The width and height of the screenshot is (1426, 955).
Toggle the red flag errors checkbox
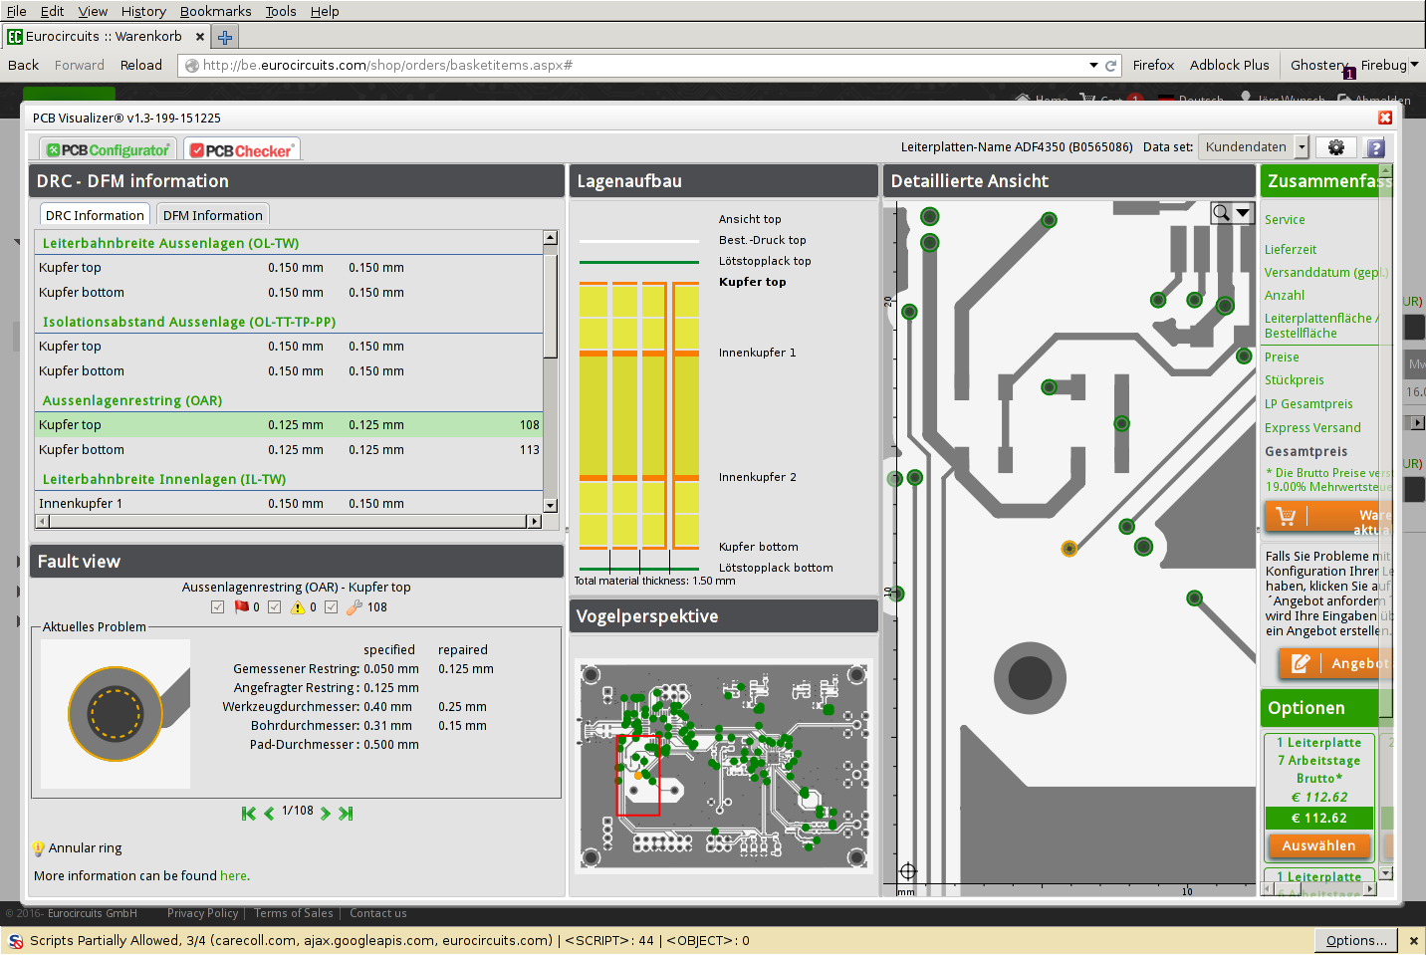218,607
